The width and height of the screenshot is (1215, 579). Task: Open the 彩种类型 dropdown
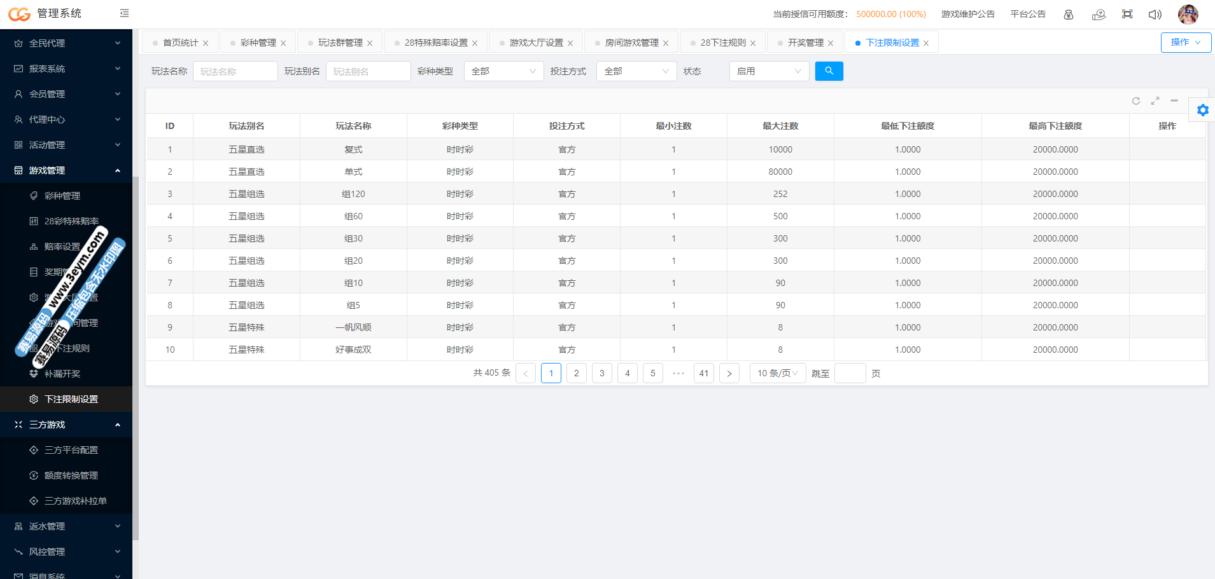[503, 71]
